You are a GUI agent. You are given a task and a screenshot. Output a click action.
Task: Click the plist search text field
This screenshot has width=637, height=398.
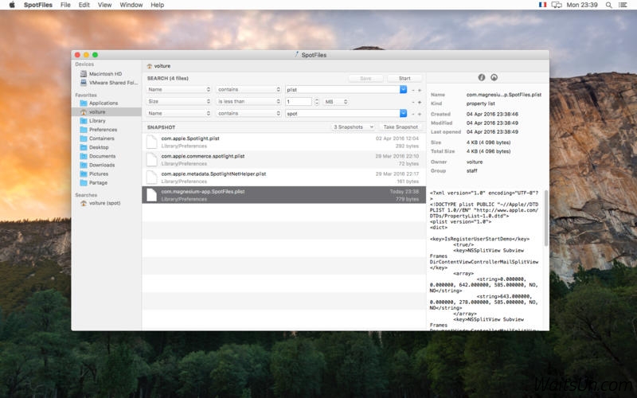[342, 89]
